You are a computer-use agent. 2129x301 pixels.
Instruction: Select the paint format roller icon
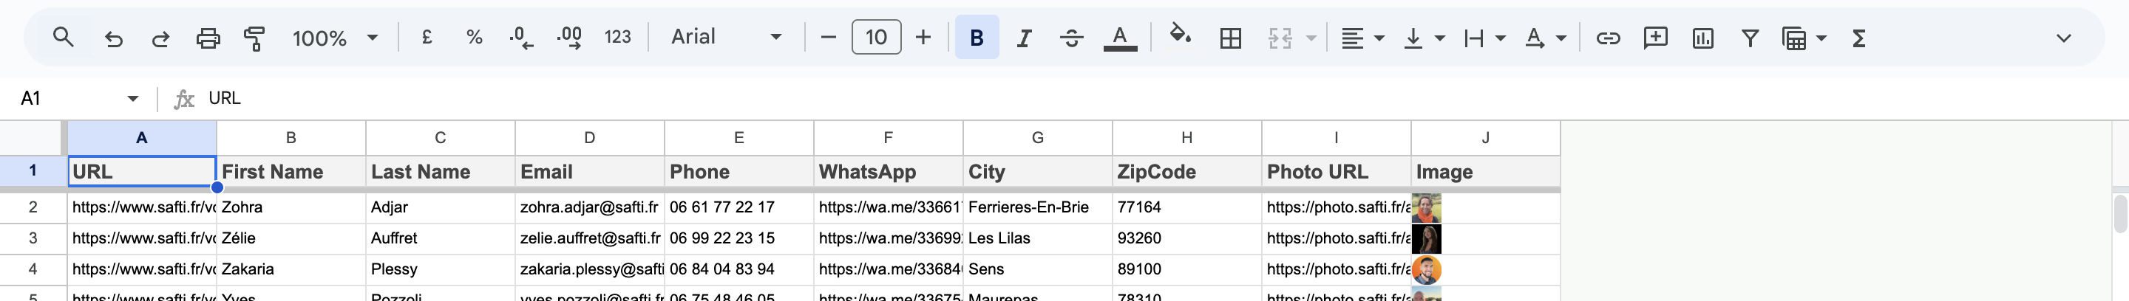click(254, 38)
